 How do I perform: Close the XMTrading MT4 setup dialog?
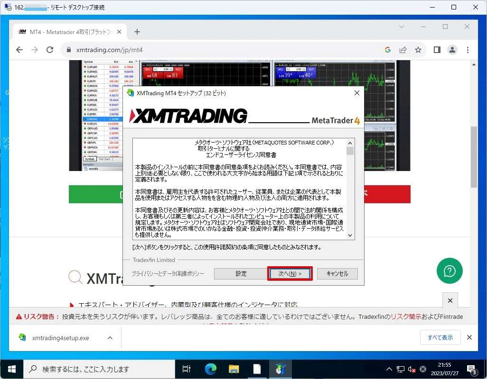357,93
